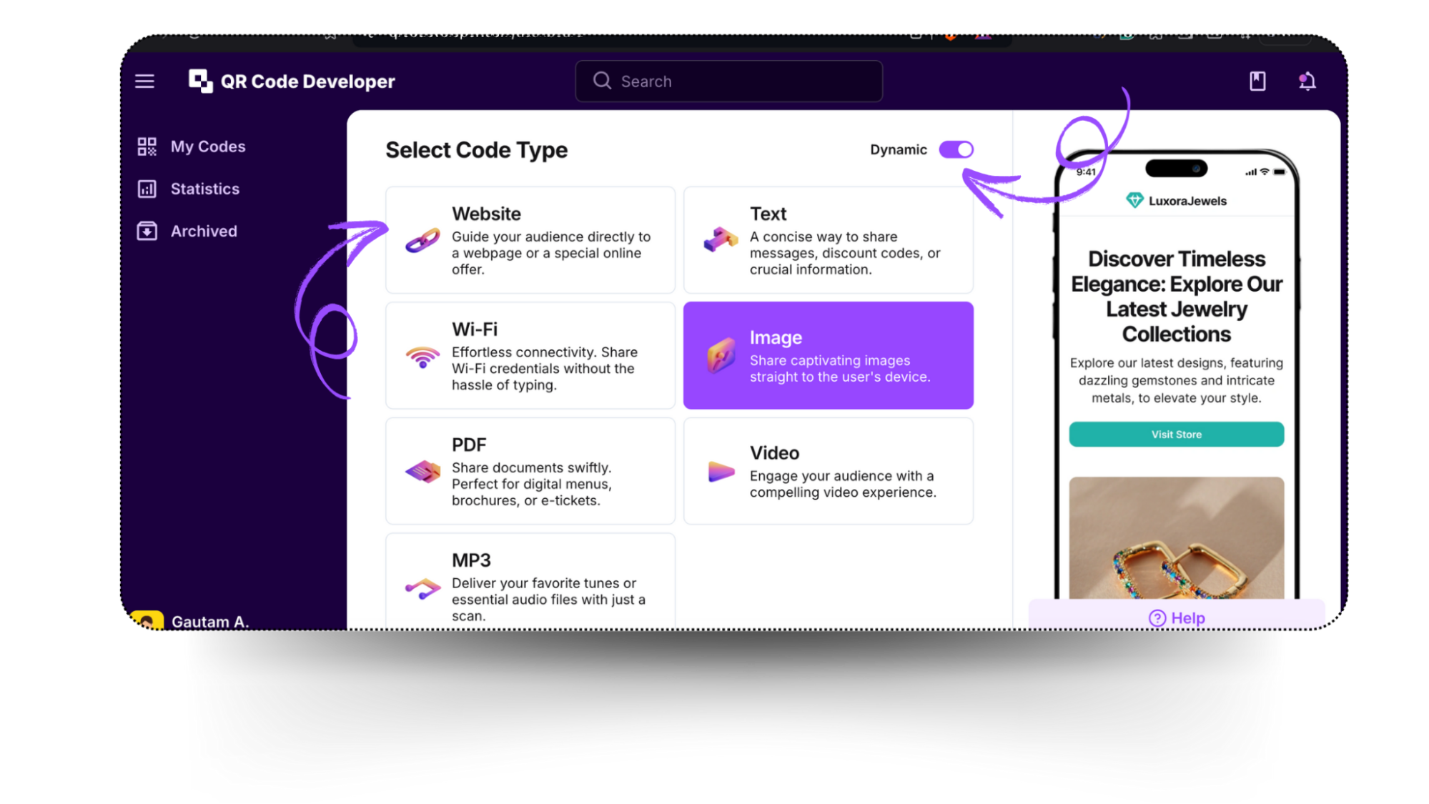Click inside the Search field
This screenshot has height=804, width=1429.
click(728, 81)
